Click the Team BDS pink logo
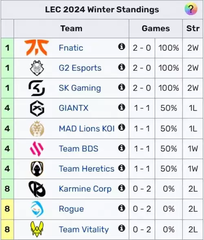The height and width of the screenshot is (240, 204). point(37,149)
